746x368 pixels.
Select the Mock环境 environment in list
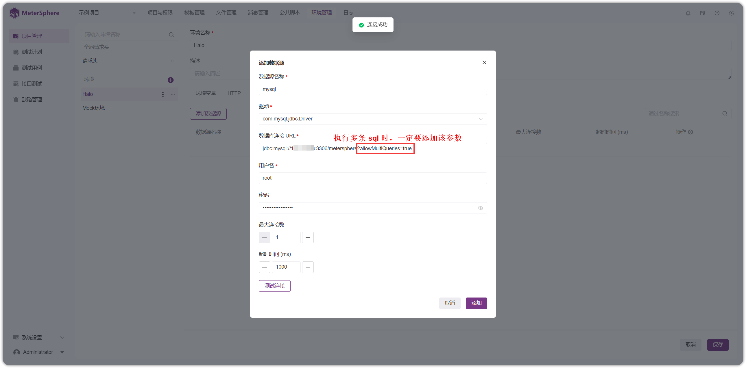point(129,108)
